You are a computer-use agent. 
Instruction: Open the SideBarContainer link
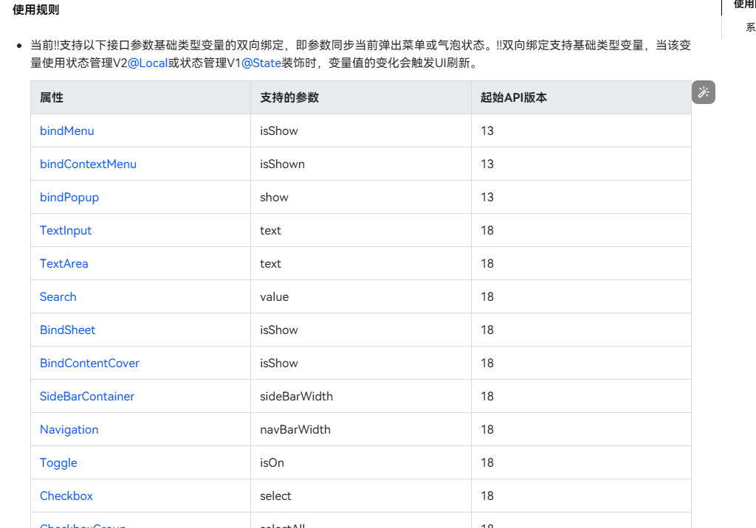(x=87, y=397)
